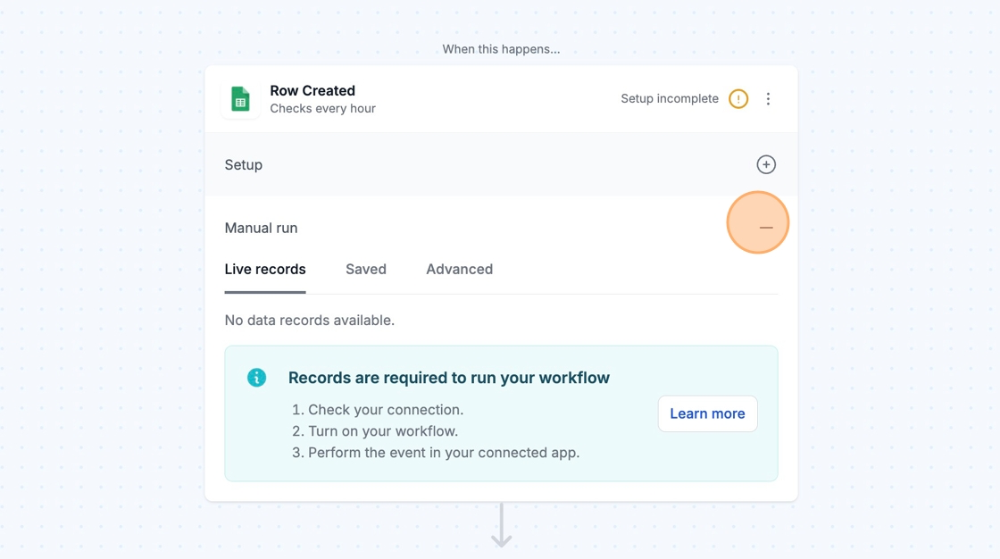Click the Checks every hour subtitle

[322, 109]
